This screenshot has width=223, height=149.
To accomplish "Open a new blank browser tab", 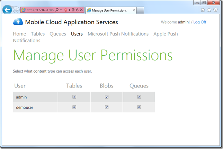I will pyautogui.click(x=140, y=10).
